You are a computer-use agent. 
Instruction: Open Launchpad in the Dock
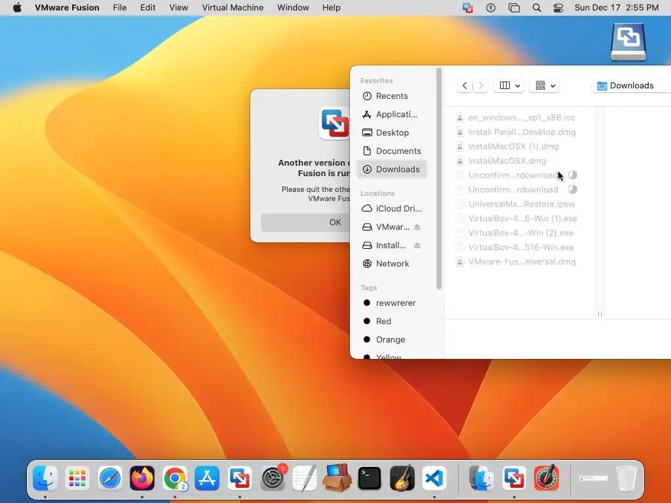pos(77,477)
